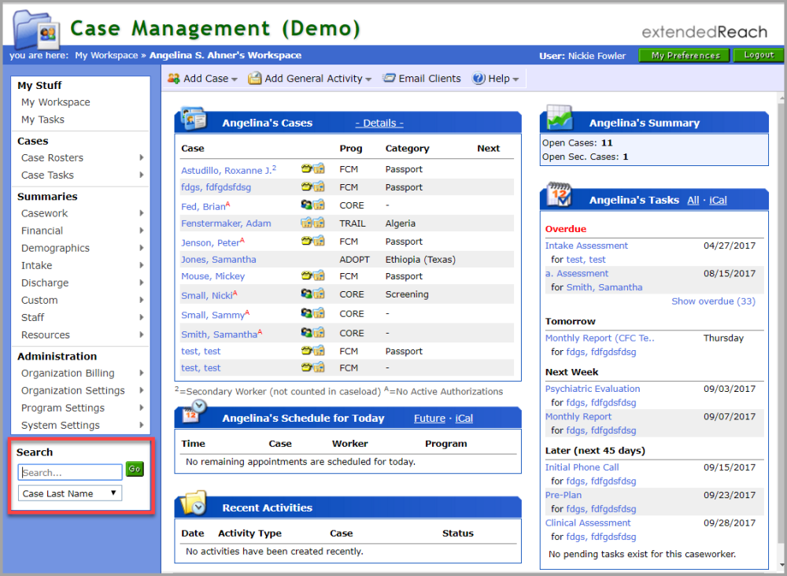Open the Mouse, Mickey case
787x576 pixels.
pyautogui.click(x=212, y=276)
